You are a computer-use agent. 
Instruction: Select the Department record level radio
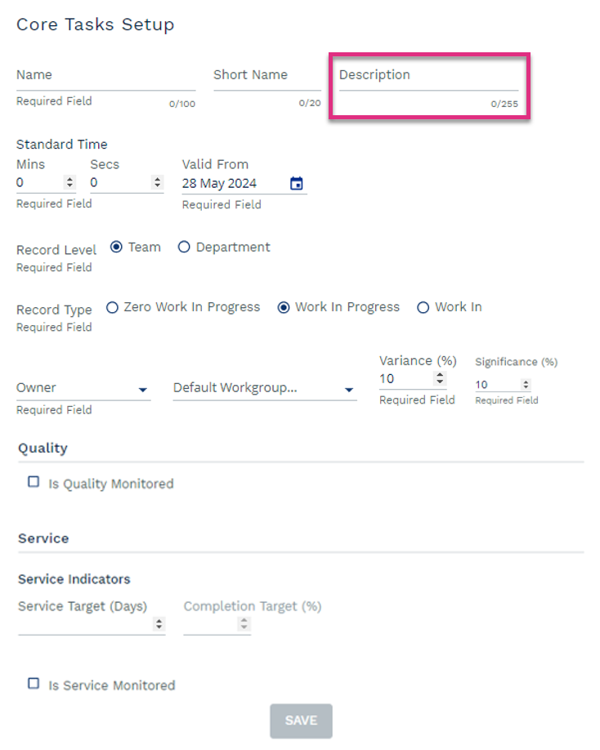(184, 248)
